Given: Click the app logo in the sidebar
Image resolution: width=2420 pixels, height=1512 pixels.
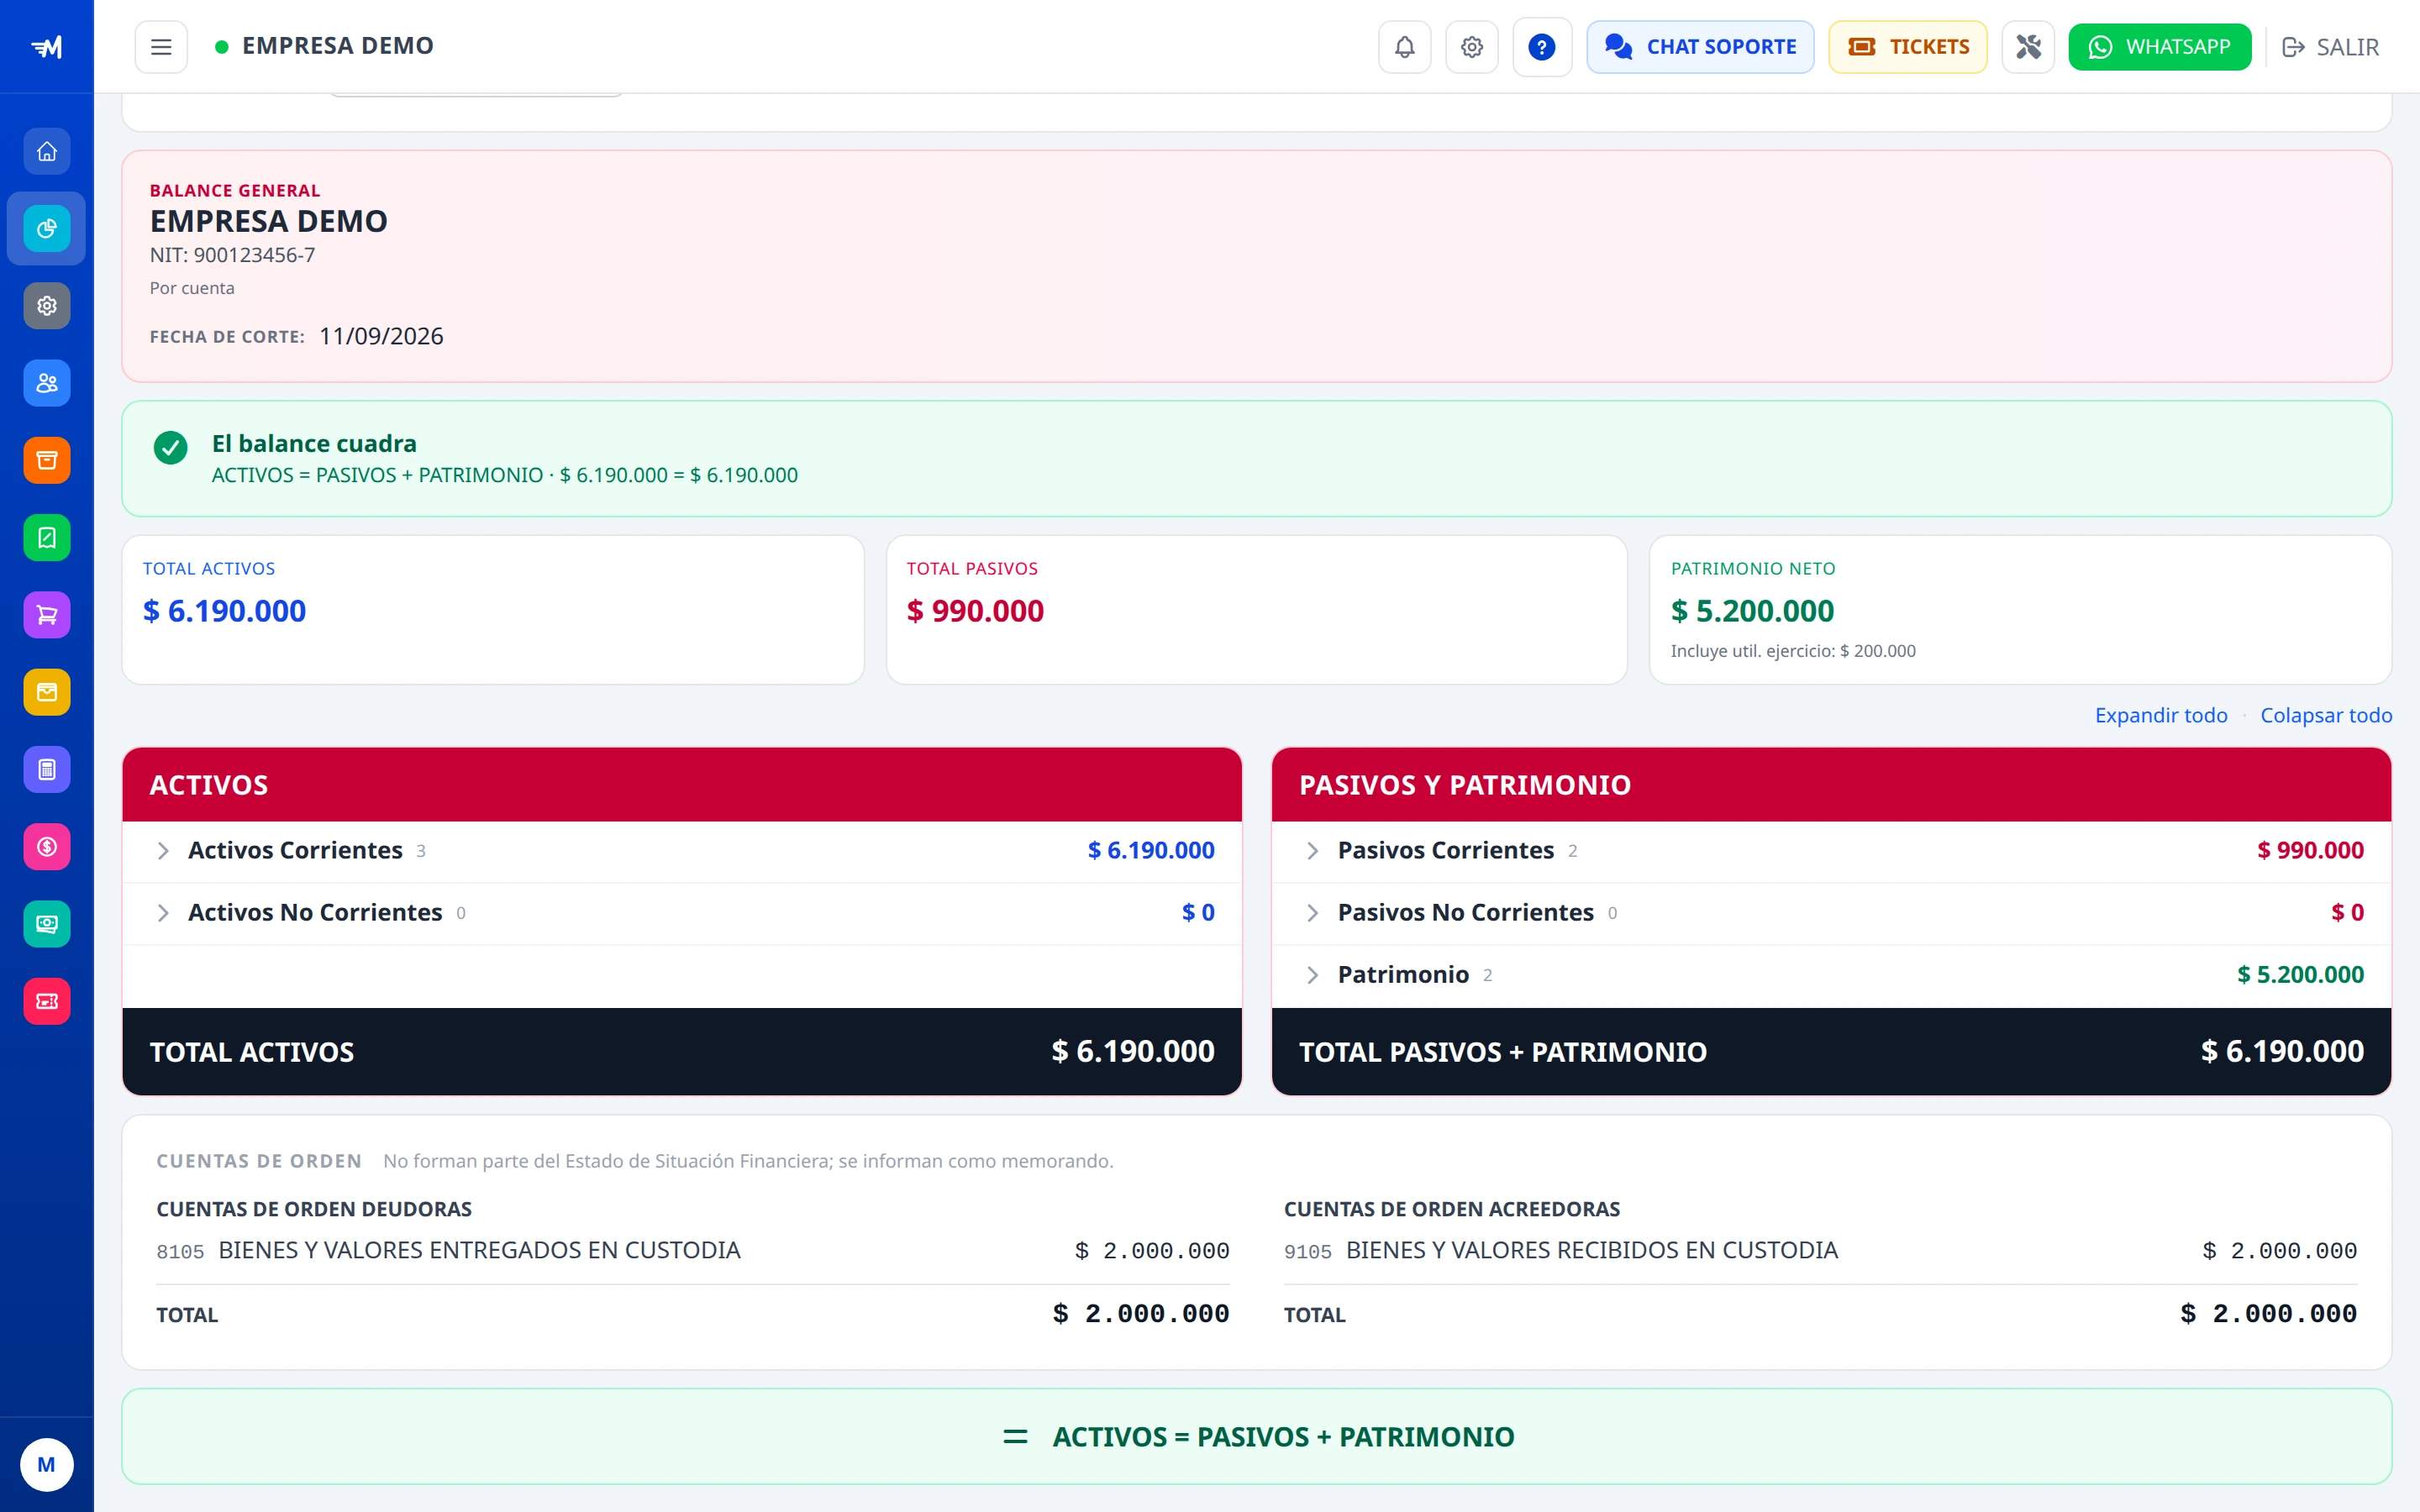Looking at the screenshot, I should [47, 47].
